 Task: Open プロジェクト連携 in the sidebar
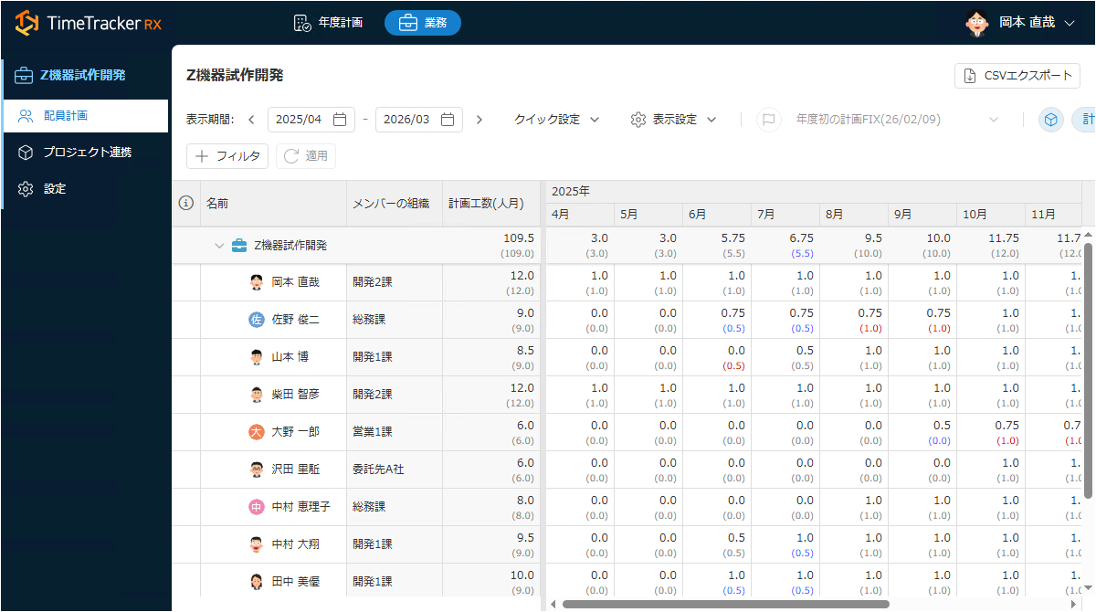(87, 153)
